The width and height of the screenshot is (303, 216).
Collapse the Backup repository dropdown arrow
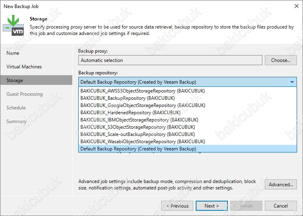(x=292, y=82)
